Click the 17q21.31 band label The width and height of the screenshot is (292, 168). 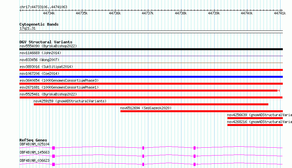(x=28, y=28)
